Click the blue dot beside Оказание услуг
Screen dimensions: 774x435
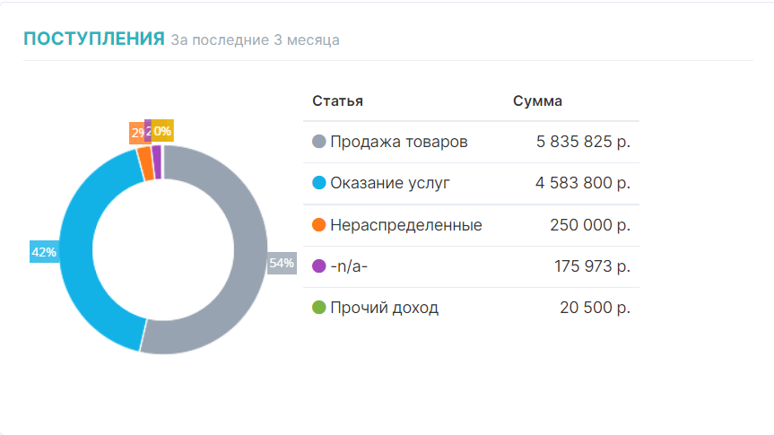(x=318, y=184)
